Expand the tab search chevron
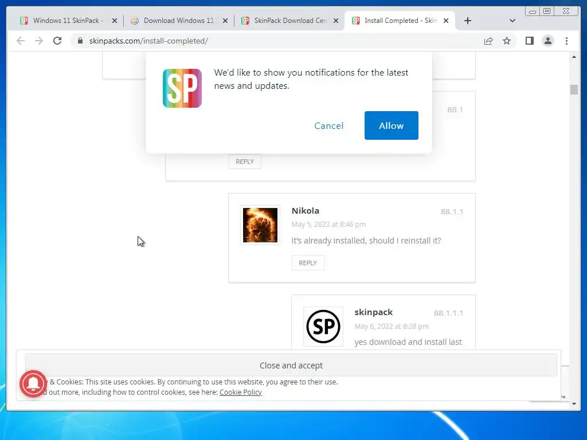 (x=512, y=21)
